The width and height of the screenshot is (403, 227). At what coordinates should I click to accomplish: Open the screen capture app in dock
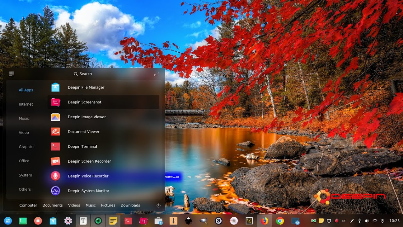[x=295, y=221]
